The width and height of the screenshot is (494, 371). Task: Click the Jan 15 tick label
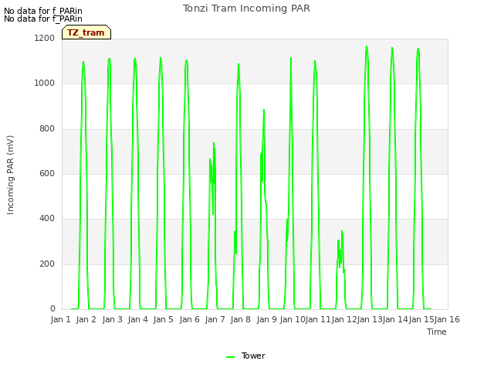421,319
